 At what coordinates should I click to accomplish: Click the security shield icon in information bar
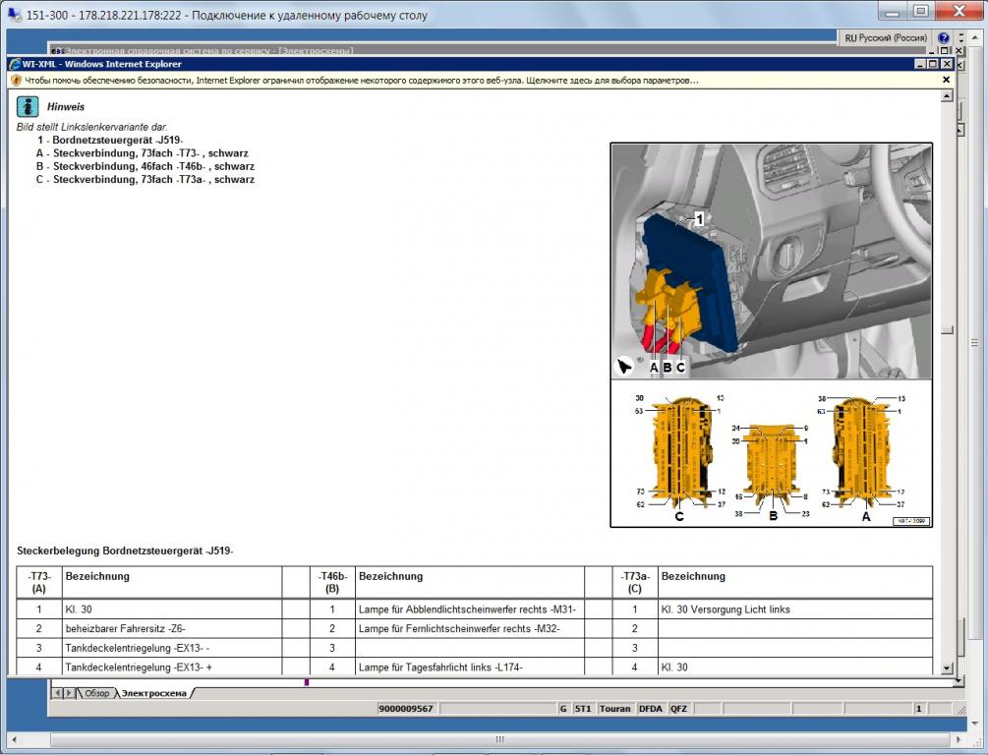[x=17, y=81]
